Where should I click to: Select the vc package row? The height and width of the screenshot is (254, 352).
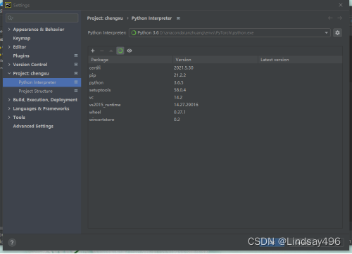(215, 97)
